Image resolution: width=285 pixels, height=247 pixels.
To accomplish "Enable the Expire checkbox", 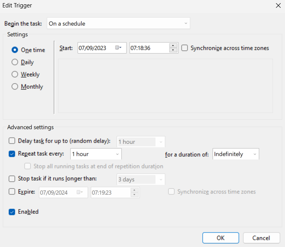I will click(x=12, y=192).
